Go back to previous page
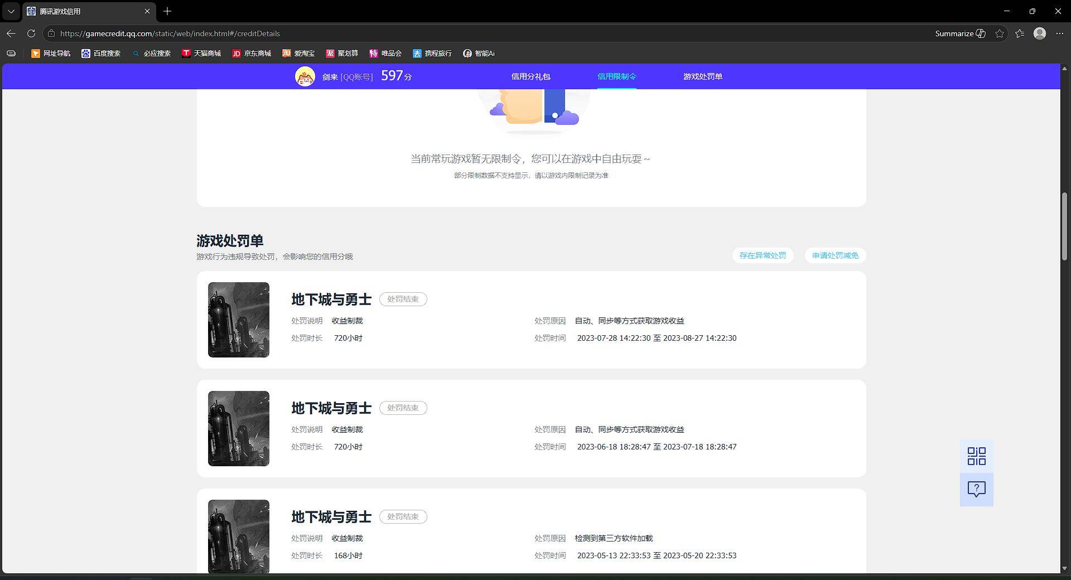 point(11,33)
